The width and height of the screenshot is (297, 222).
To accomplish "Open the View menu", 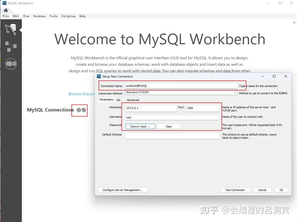I will [26, 16].
